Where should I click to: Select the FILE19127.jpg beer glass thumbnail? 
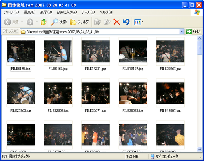pyautogui.click(x=133, y=51)
